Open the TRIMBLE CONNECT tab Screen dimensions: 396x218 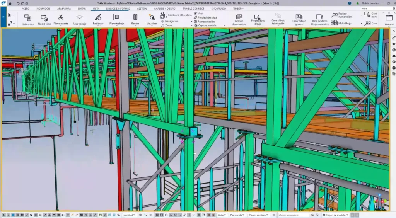coord(193,9)
